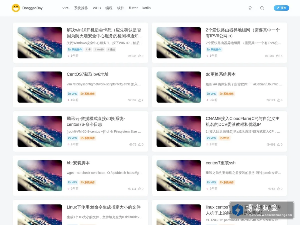The height and width of the screenshot is (225, 300).
Task: Open the article 解决win10开机后会卡死
Action: pos(105,33)
